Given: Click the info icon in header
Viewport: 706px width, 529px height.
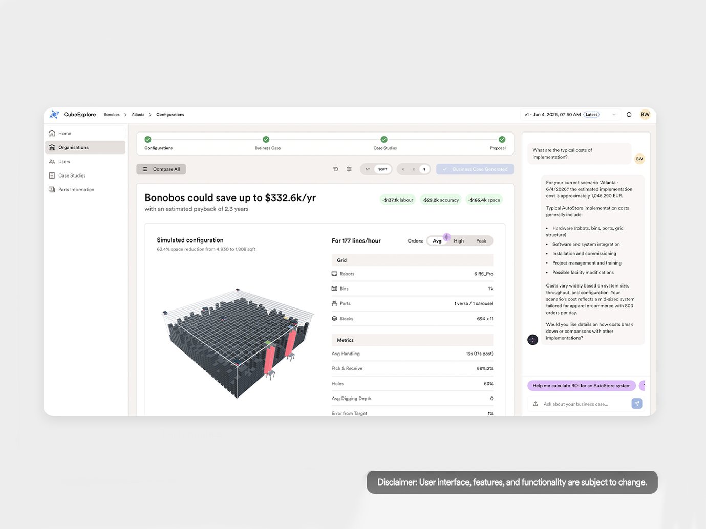Looking at the screenshot, I should (629, 115).
